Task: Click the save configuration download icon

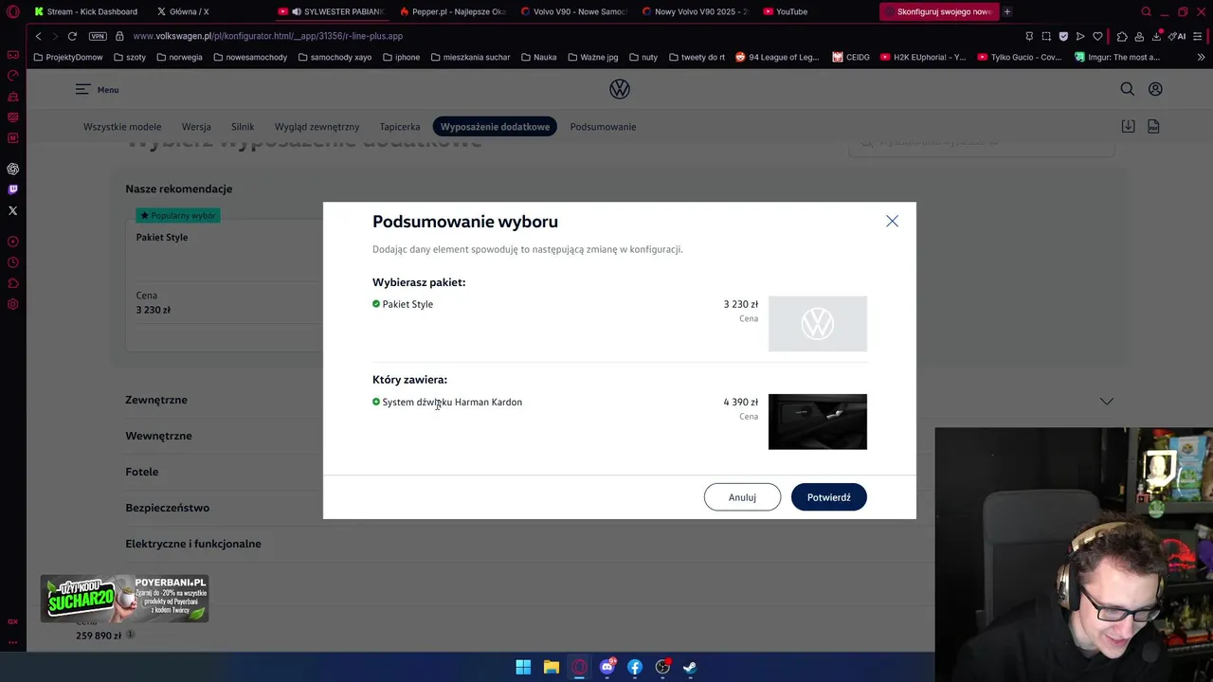Action: (x=1128, y=126)
